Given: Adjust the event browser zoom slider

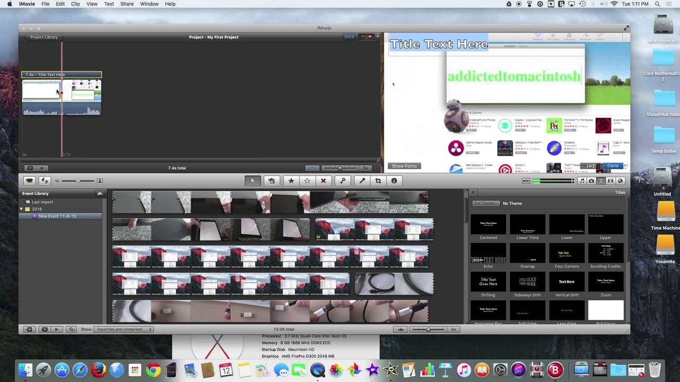Looking at the screenshot, I should (x=428, y=329).
